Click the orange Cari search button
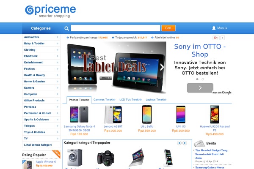Image resolution: width=254 pixels, height=169 pixels. [168, 28]
